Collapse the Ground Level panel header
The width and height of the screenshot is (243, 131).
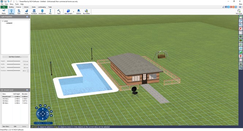click(27, 90)
